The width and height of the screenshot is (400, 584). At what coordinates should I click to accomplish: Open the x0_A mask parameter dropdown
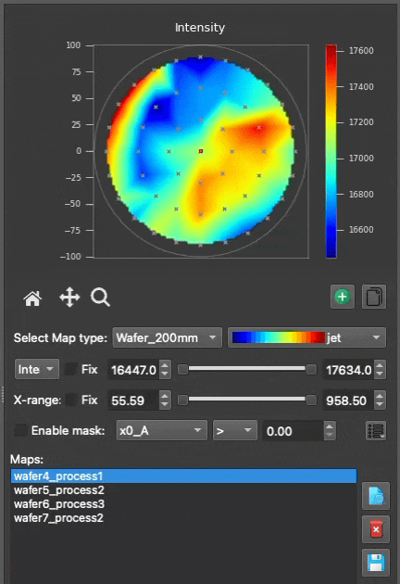click(x=161, y=430)
